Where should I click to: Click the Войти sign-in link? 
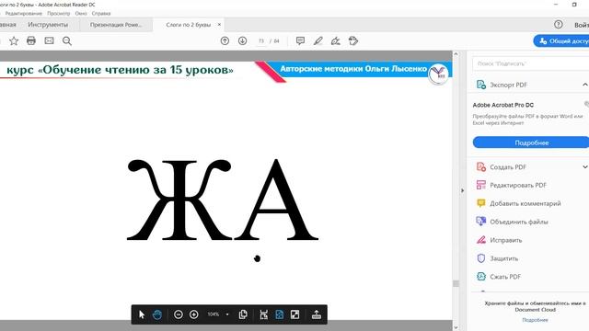click(582, 25)
